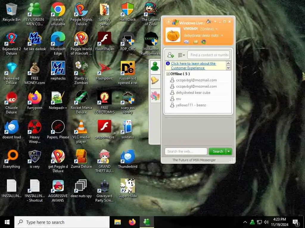This screenshot has width=305, height=228.
Task: Click the round back button in Messenger title bar
Action: click(168, 22)
